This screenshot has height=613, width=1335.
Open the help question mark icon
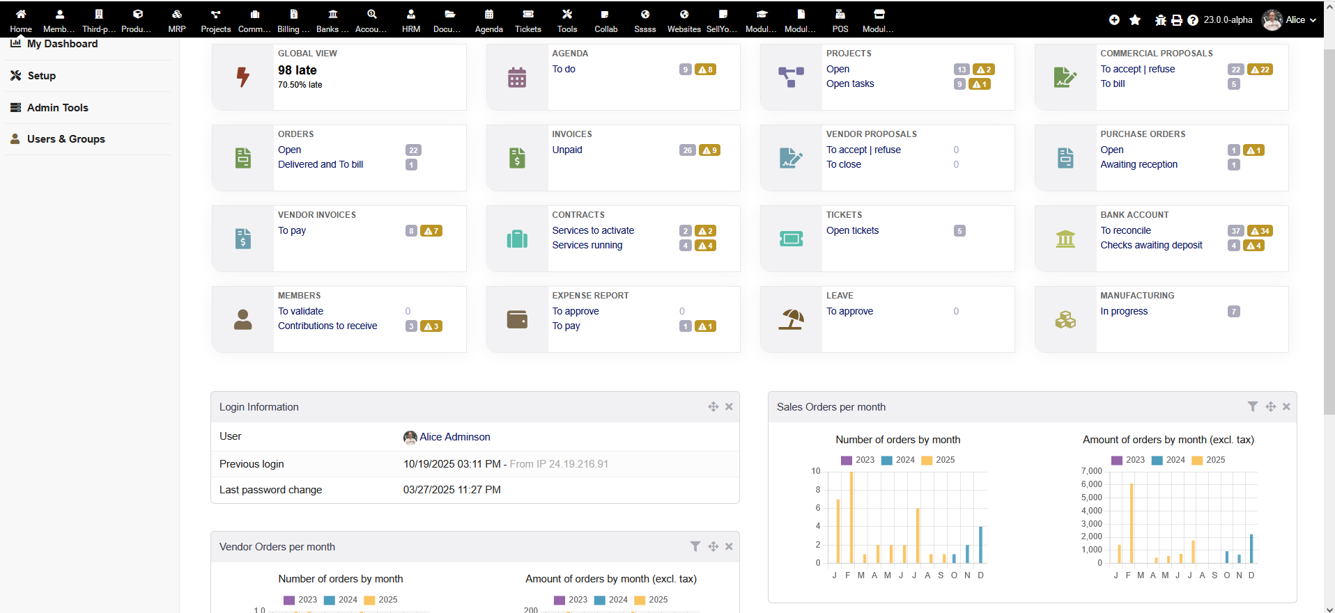[x=1193, y=20]
